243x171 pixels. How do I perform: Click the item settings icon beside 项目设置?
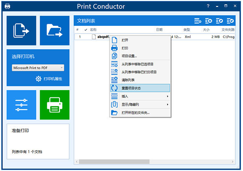pyautogui.click(x=114, y=56)
